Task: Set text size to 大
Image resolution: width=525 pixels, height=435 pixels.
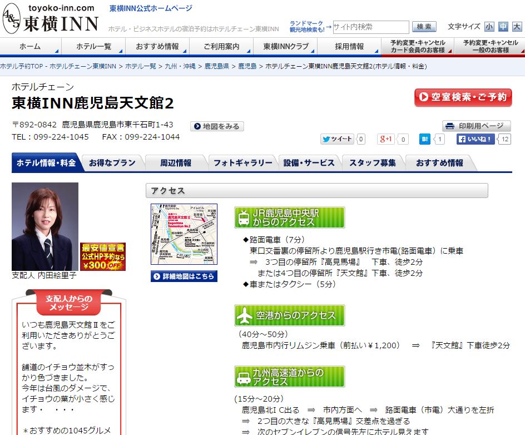Action: [x=517, y=27]
